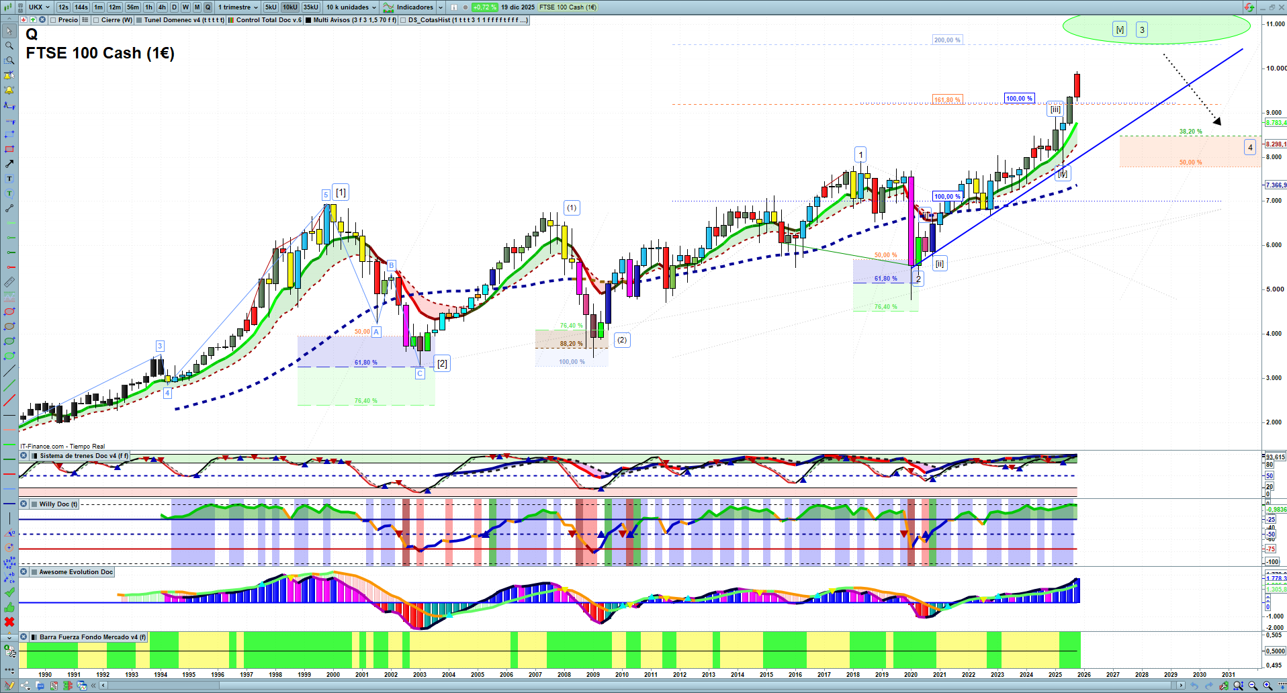Toggle the Barra Fuerza Fondo Mercado panel icon
Image resolution: width=1287 pixels, height=693 pixels.
pyautogui.click(x=34, y=637)
